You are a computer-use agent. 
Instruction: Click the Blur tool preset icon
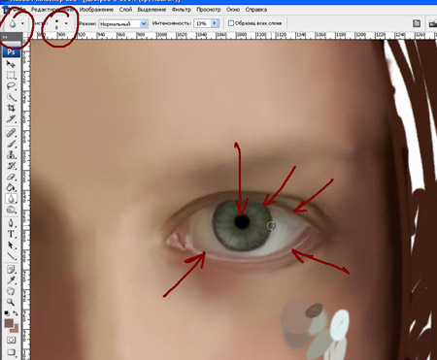pyautogui.click(x=13, y=23)
